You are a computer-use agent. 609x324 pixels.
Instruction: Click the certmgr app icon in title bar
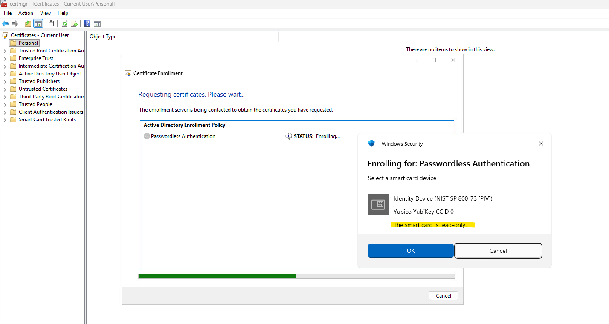(x=4, y=4)
